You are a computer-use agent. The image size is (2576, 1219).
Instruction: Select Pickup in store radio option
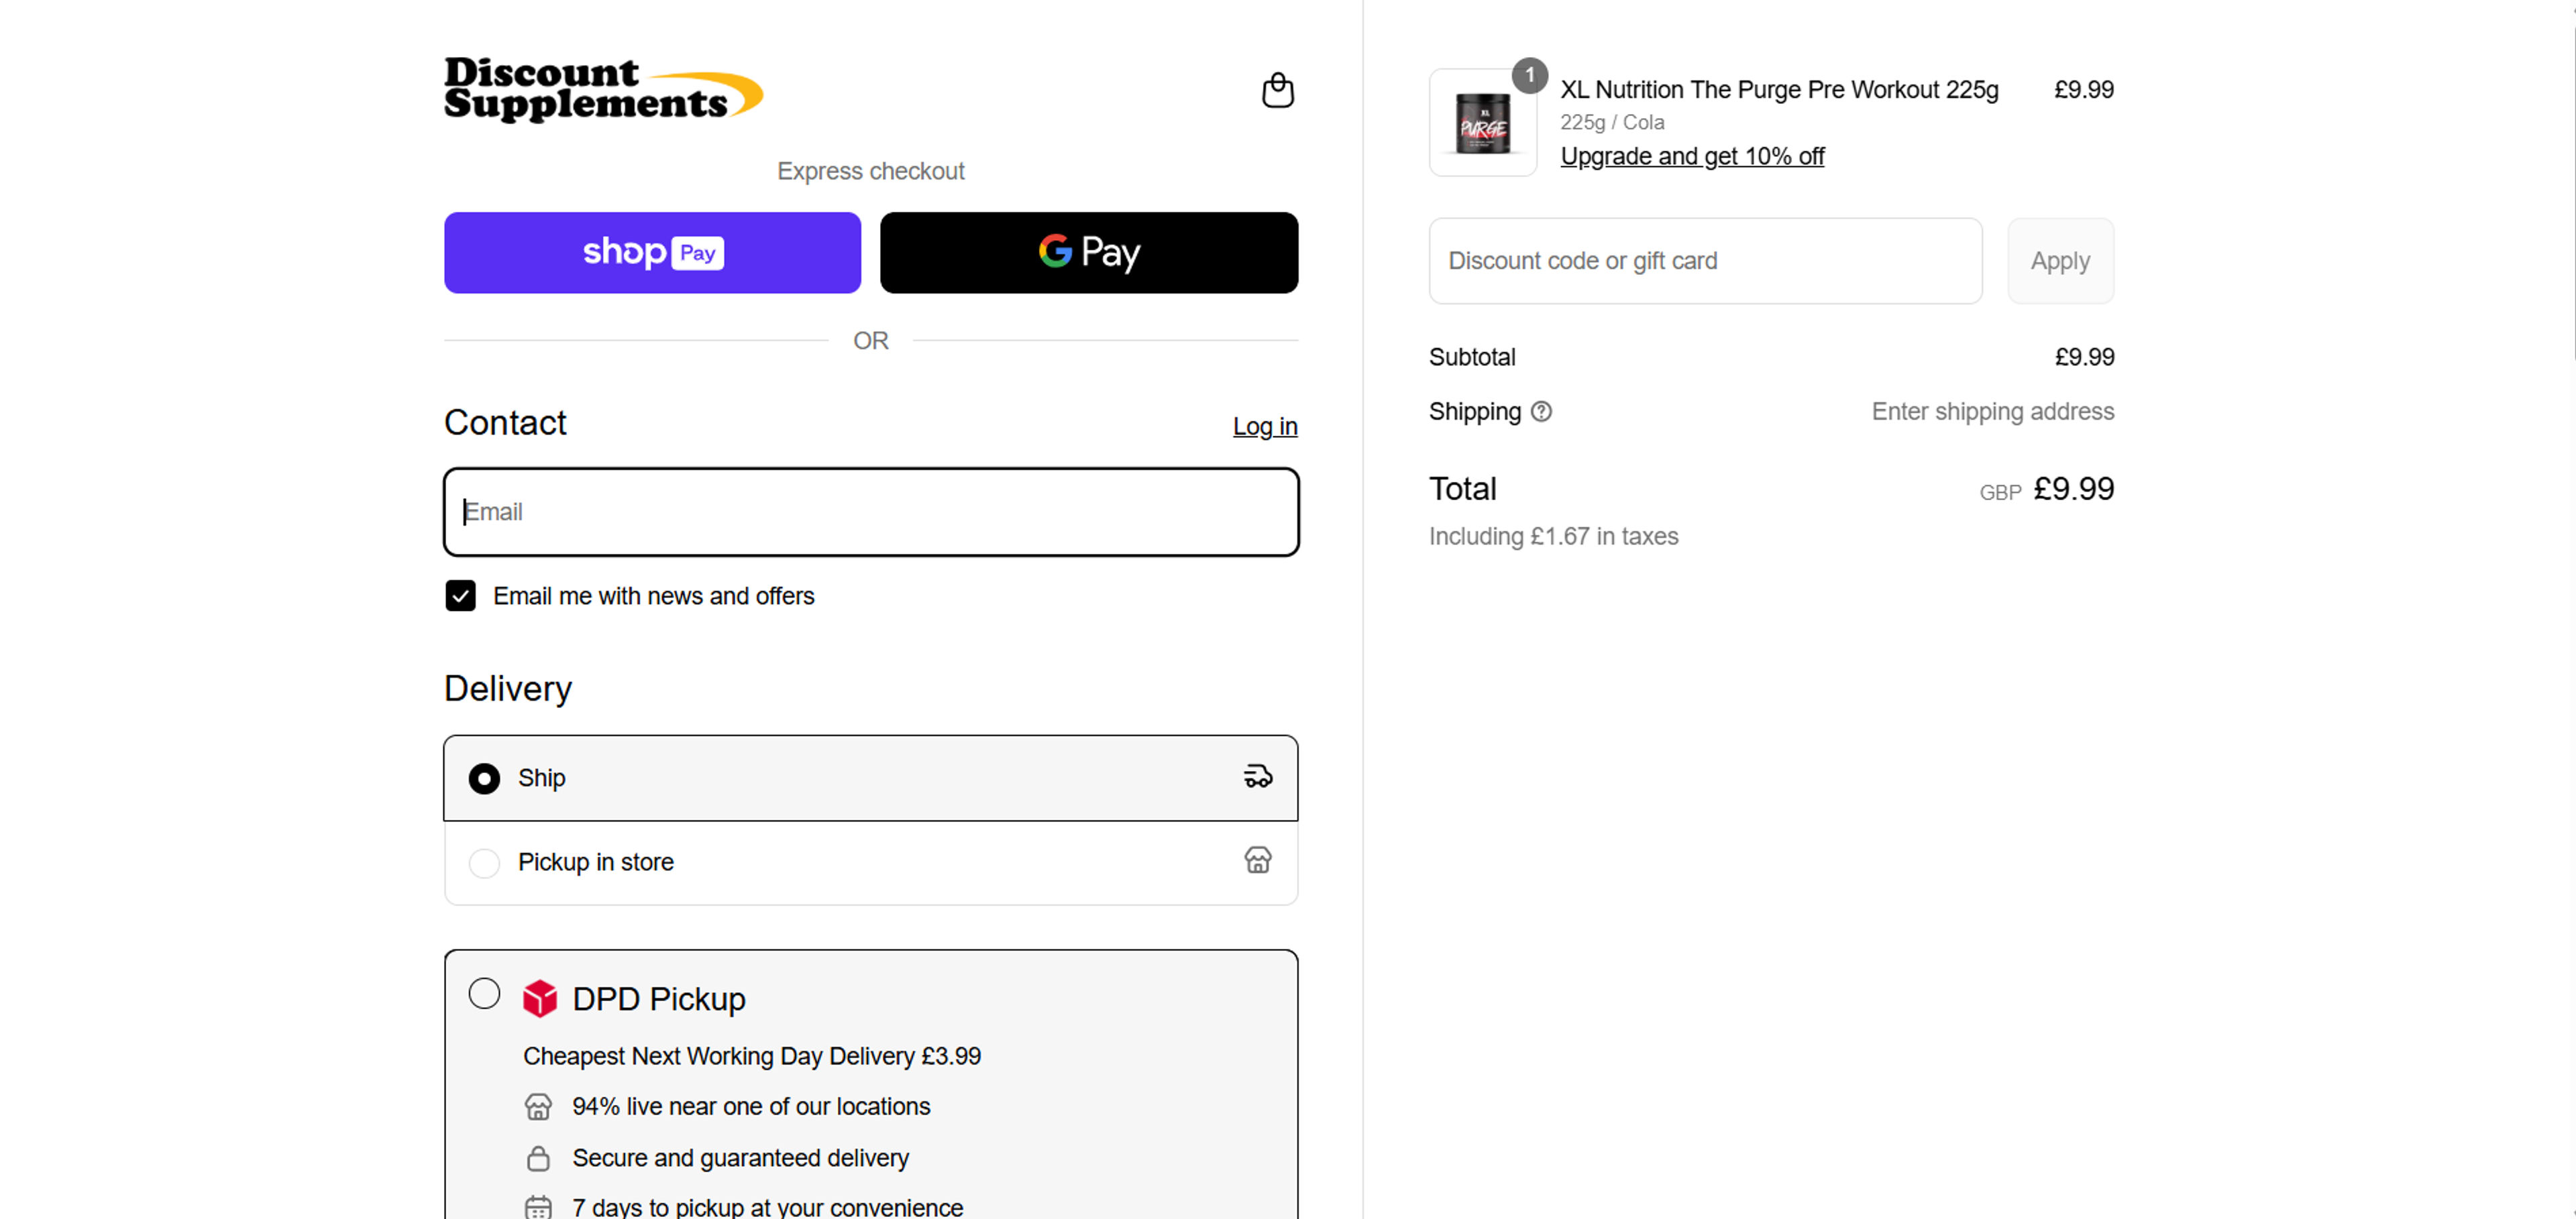point(484,862)
